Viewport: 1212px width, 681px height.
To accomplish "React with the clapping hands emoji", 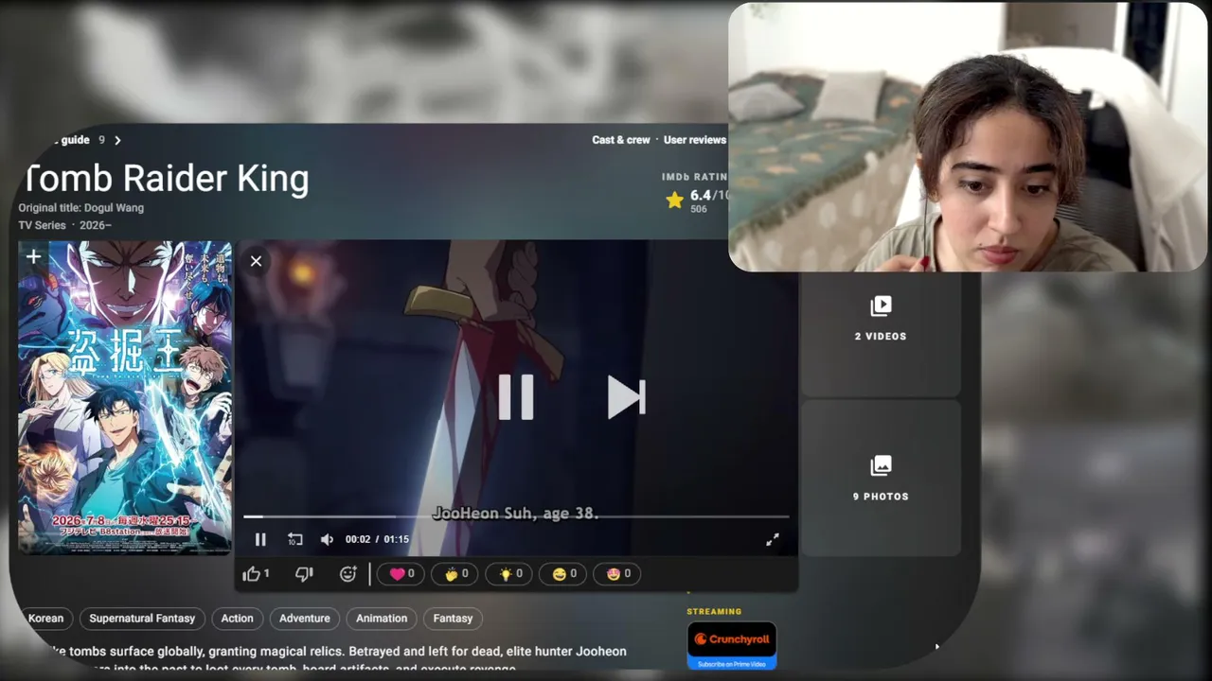I will tap(455, 573).
